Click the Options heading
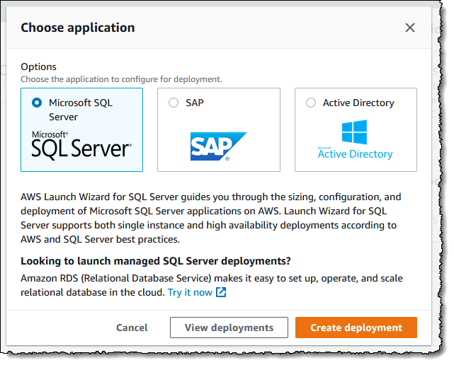This screenshot has width=454, height=365. click(x=38, y=66)
